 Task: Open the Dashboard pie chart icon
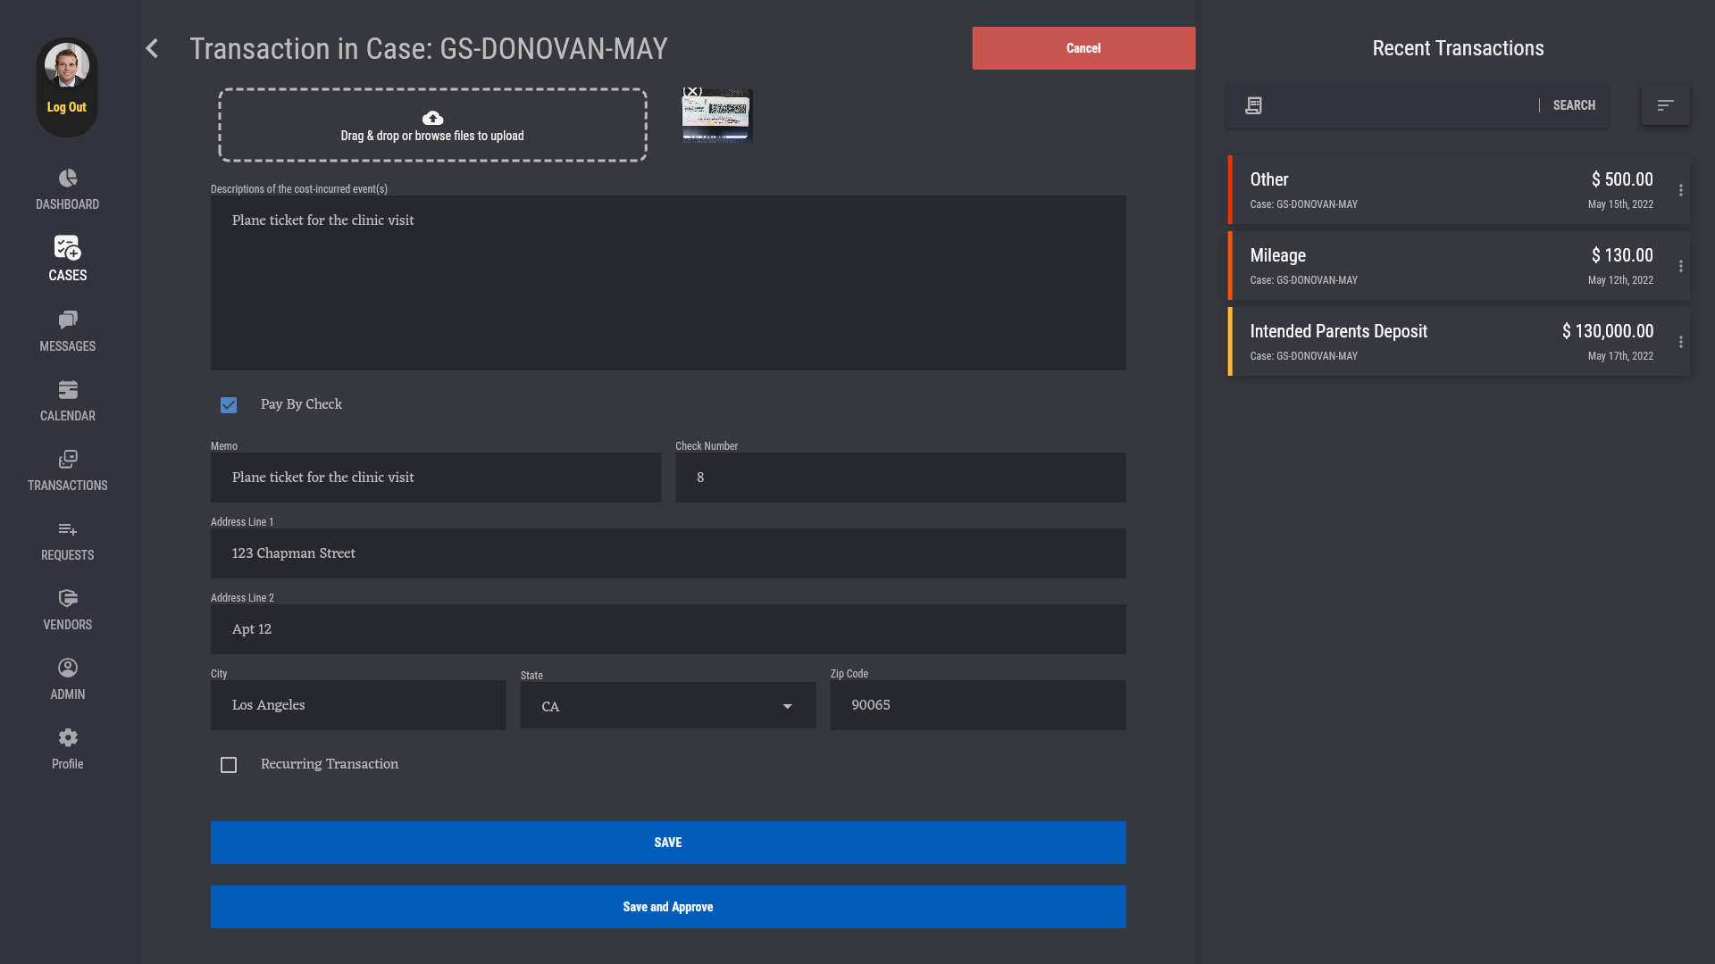68,179
